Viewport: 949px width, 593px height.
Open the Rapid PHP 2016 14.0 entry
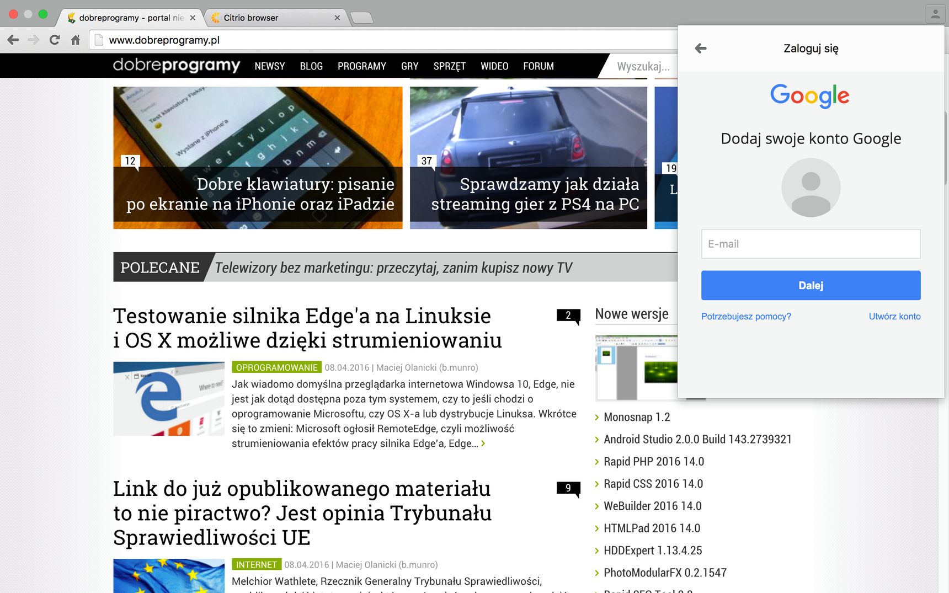coord(654,461)
